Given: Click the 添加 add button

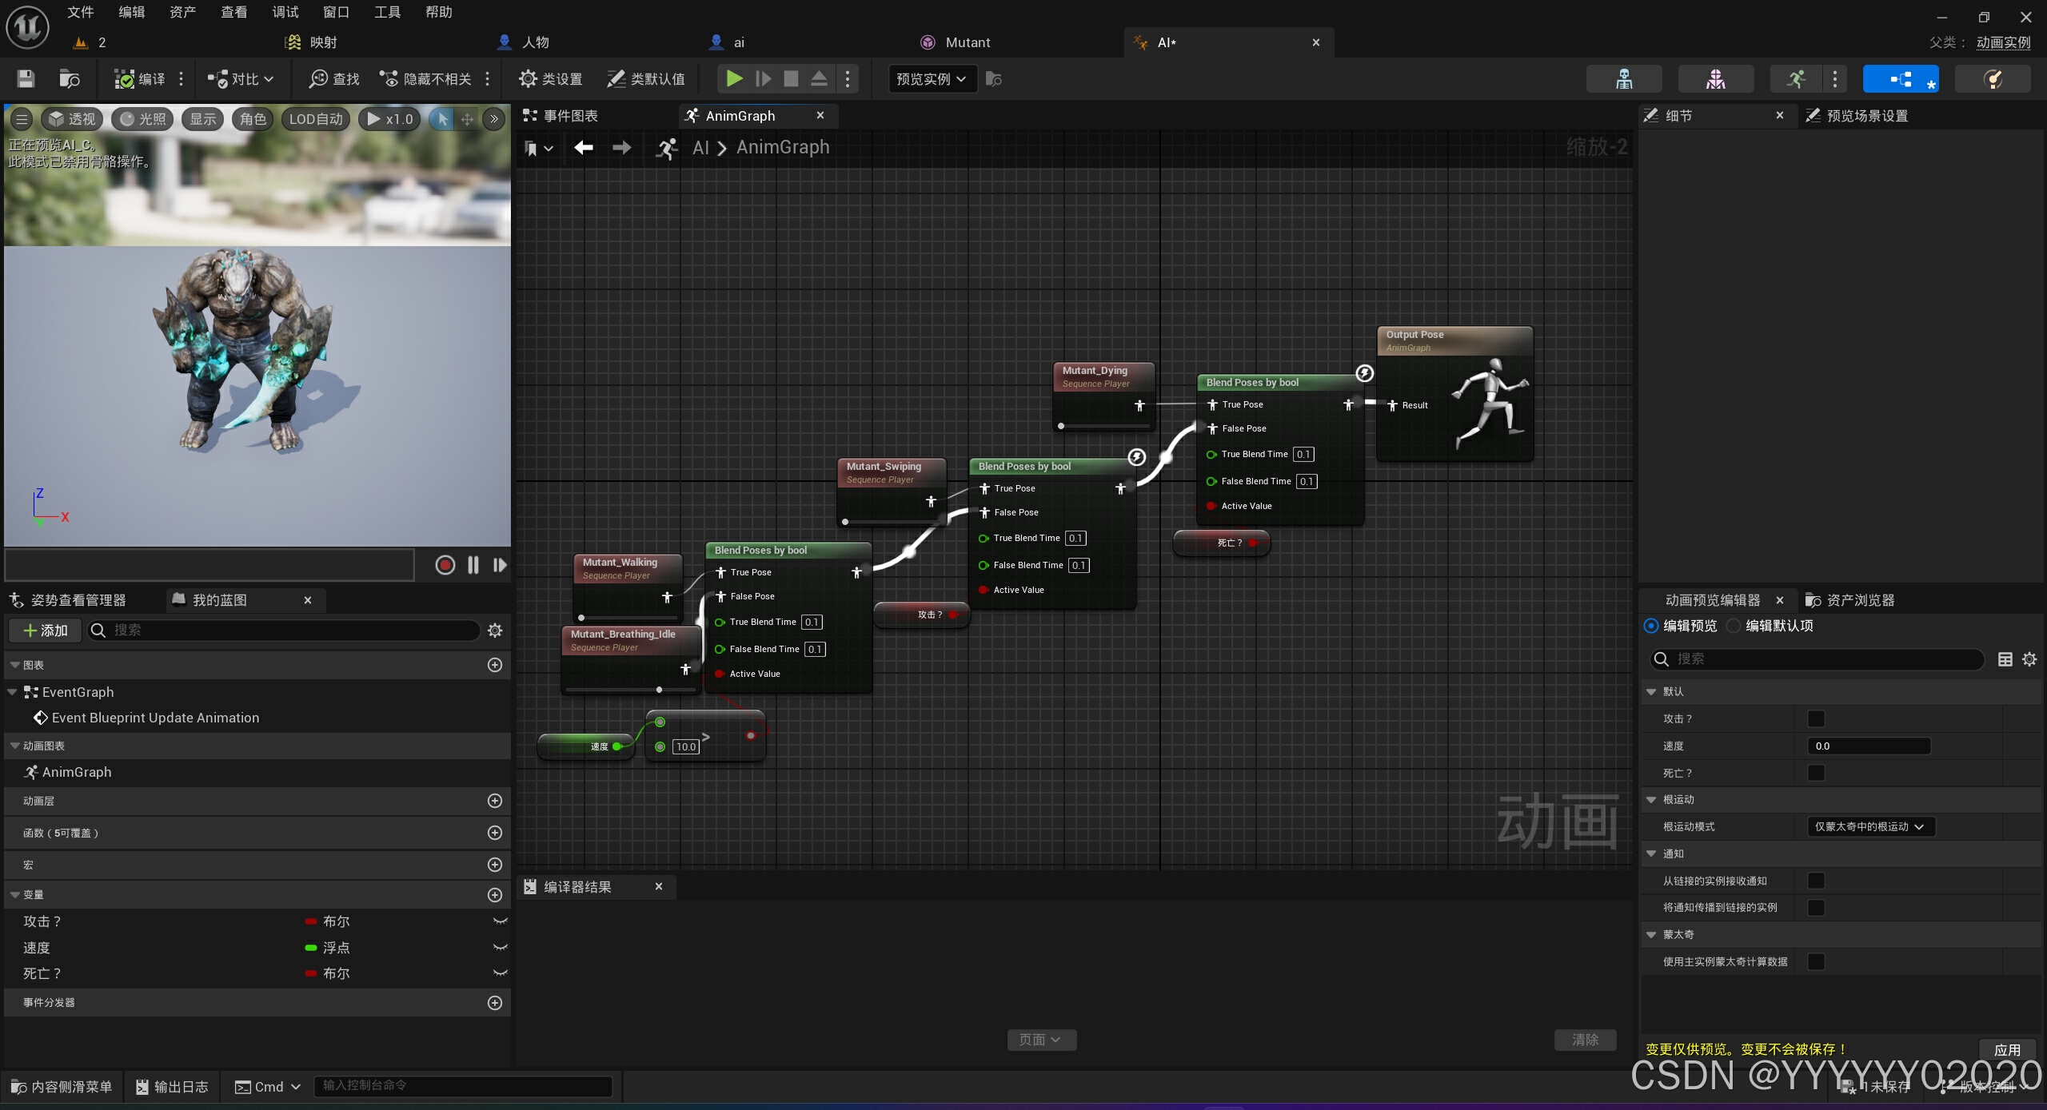Looking at the screenshot, I should coord(46,631).
